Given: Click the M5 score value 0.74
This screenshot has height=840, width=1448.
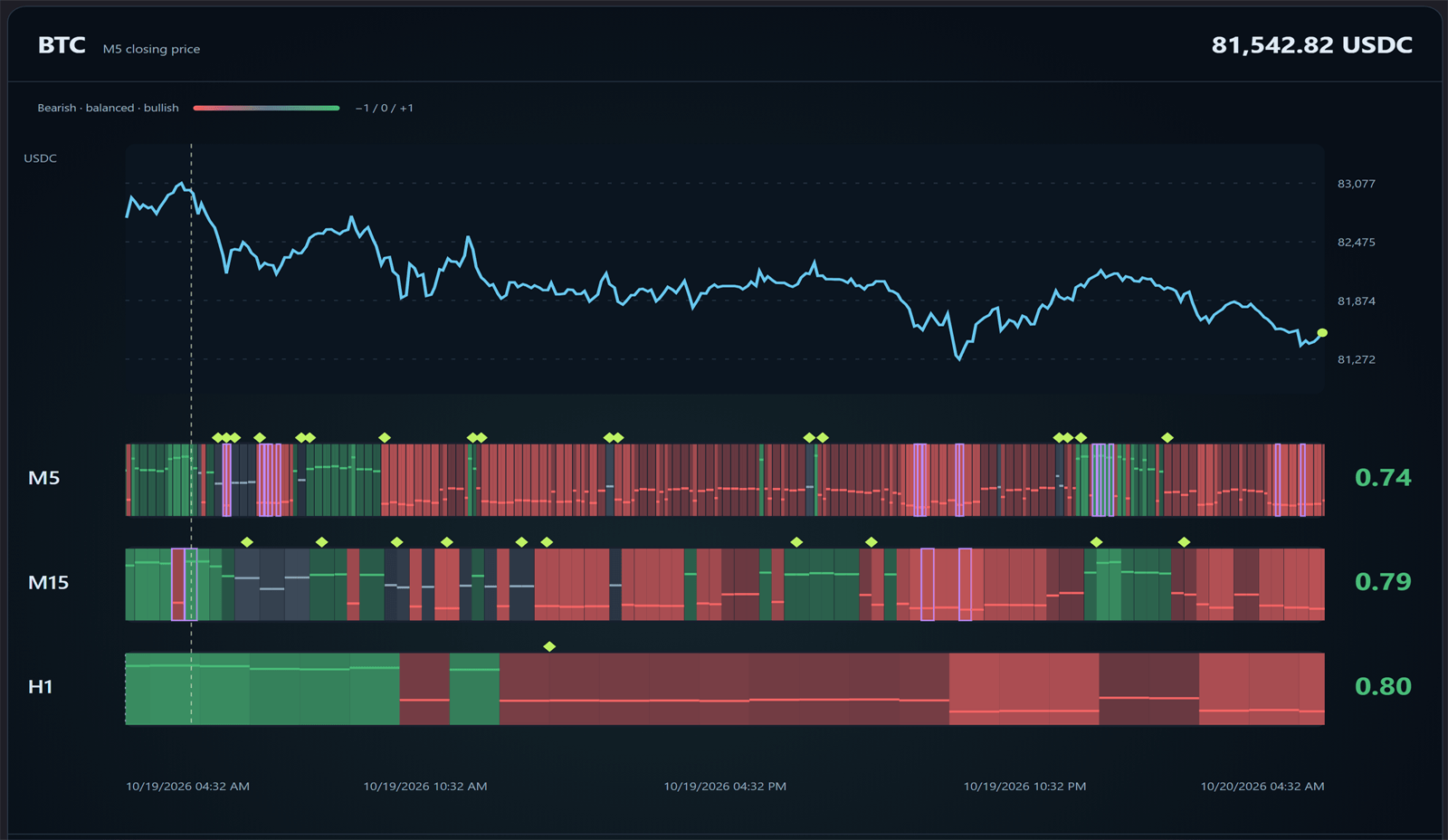Looking at the screenshot, I should click(x=1383, y=478).
